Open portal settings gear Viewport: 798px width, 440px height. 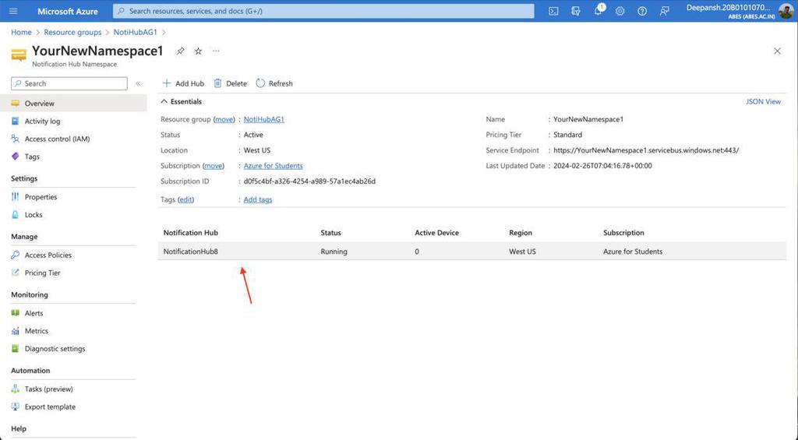pyautogui.click(x=620, y=11)
